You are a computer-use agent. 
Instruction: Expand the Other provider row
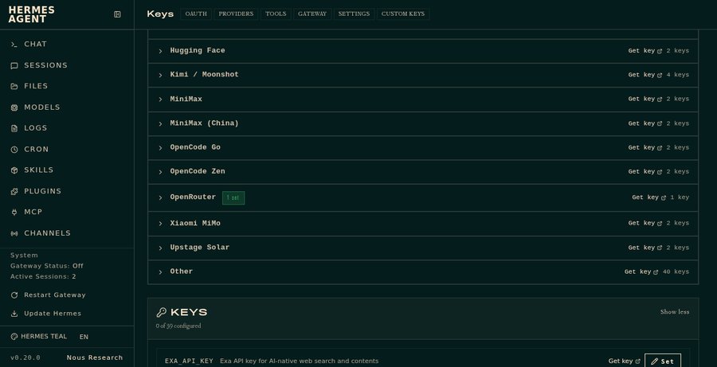[x=423, y=272]
